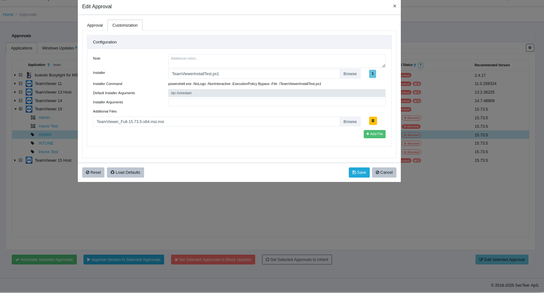The width and height of the screenshot is (544, 293).
Task: Collapse the TeamViewer 15 tree node
Action: (15, 109)
